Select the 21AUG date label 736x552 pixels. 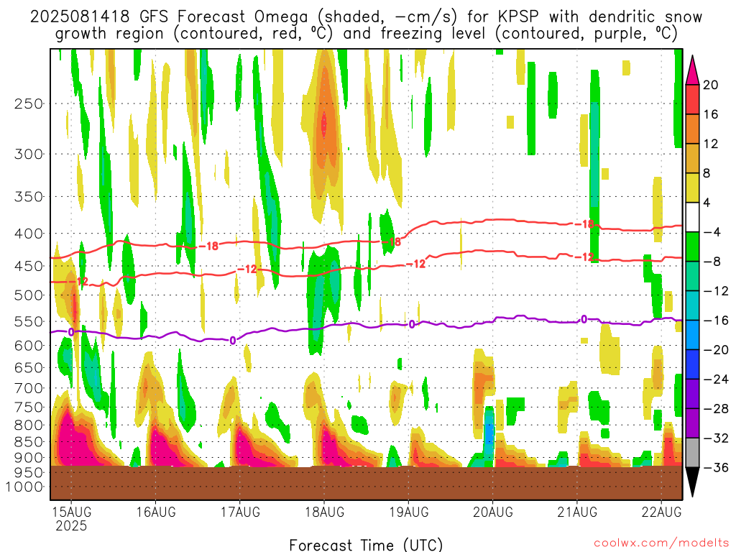click(x=577, y=512)
